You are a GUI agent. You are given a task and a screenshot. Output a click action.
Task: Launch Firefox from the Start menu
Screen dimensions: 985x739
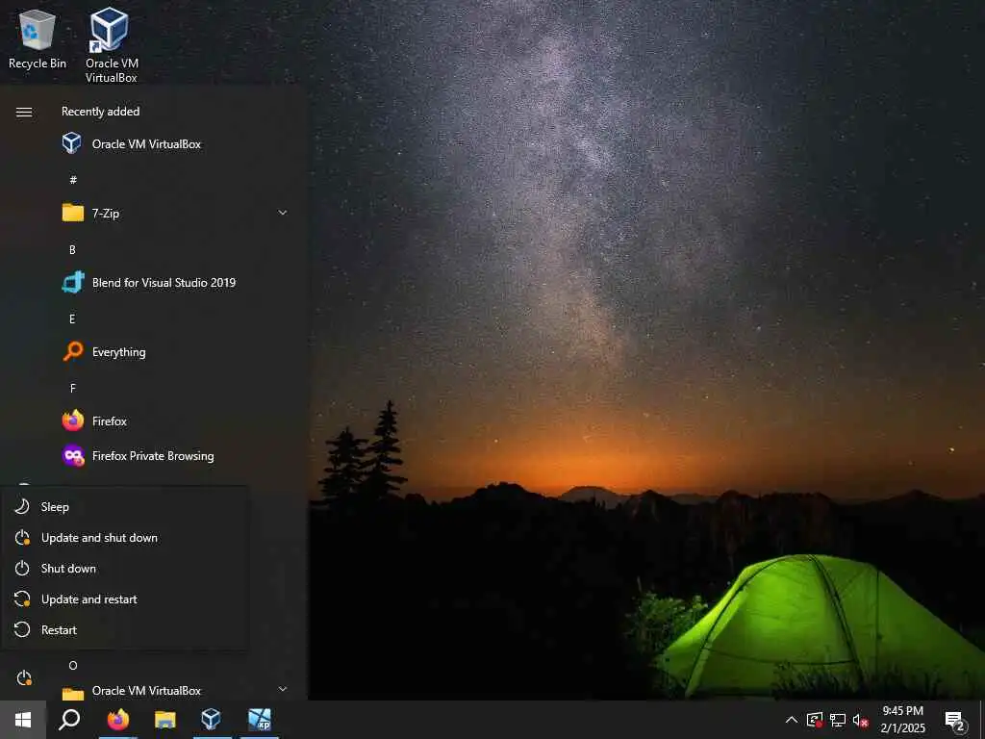coord(177,421)
